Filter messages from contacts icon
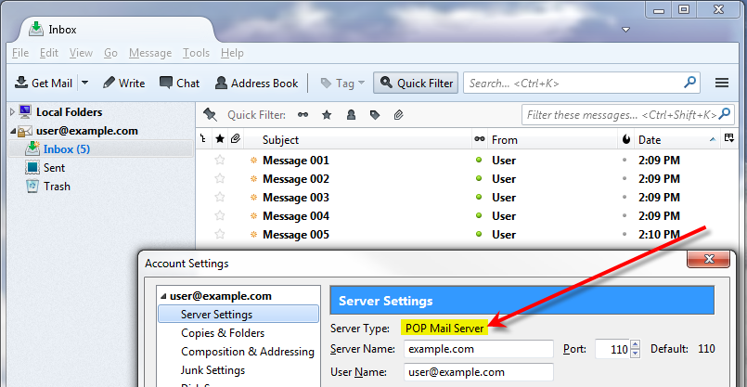Viewport: 747px width, 387px height. coord(351,115)
